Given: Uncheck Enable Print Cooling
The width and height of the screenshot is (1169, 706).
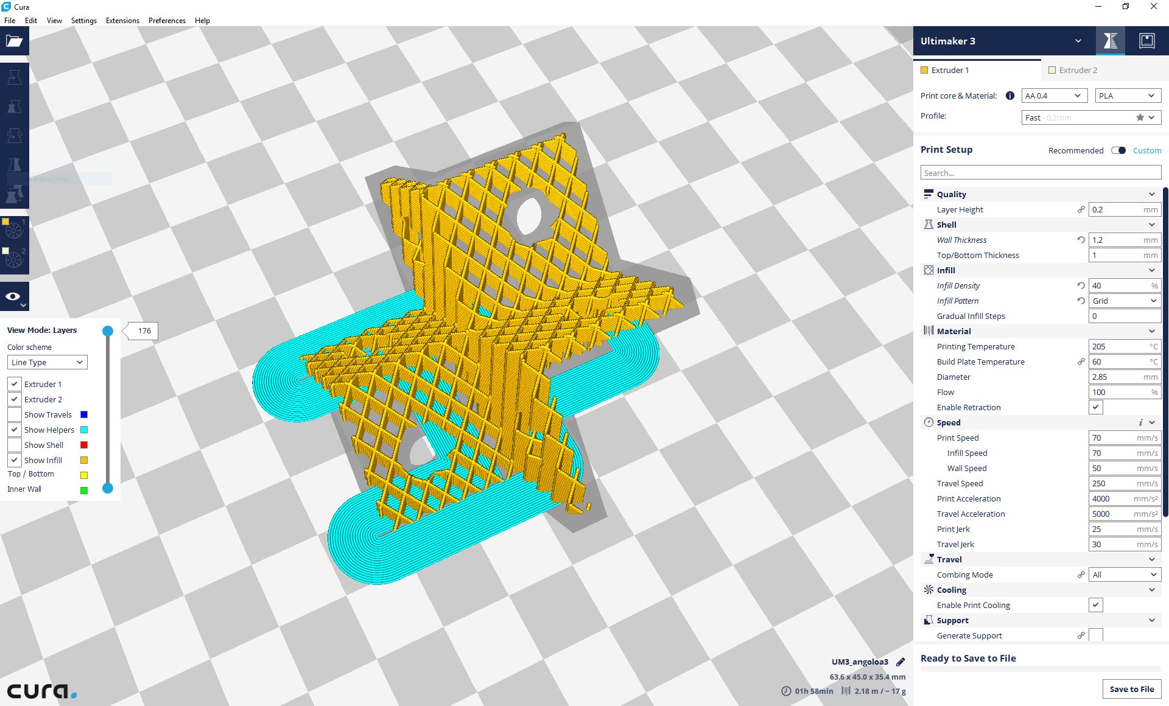Looking at the screenshot, I should (1096, 605).
